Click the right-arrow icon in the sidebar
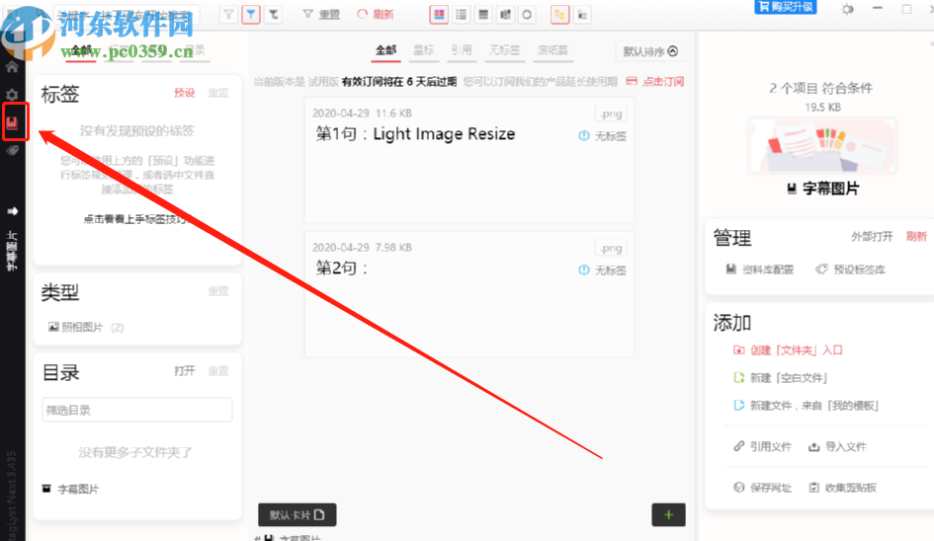934x541 pixels. 12,211
